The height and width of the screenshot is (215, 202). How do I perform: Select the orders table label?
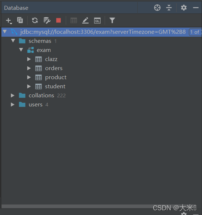(x=54, y=68)
